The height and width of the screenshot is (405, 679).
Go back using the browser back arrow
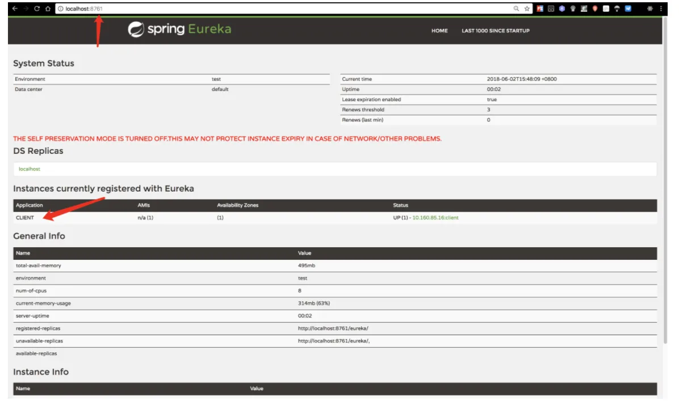[x=15, y=8]
